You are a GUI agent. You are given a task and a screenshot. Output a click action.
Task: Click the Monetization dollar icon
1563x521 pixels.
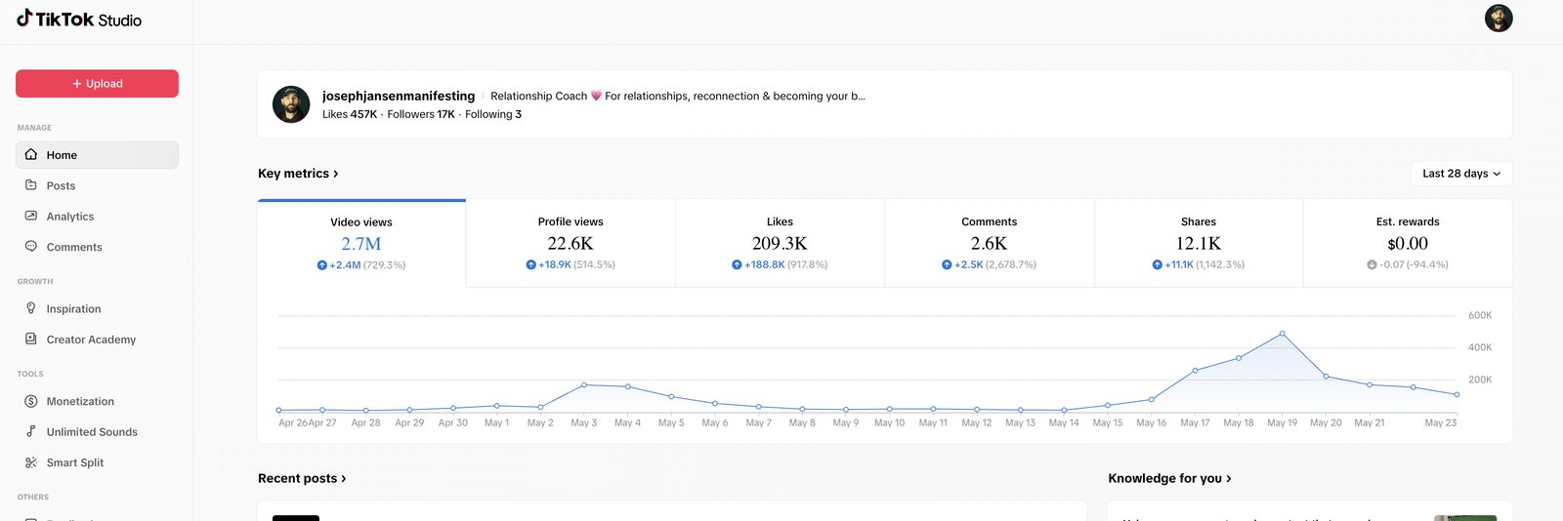coord(31,401)
